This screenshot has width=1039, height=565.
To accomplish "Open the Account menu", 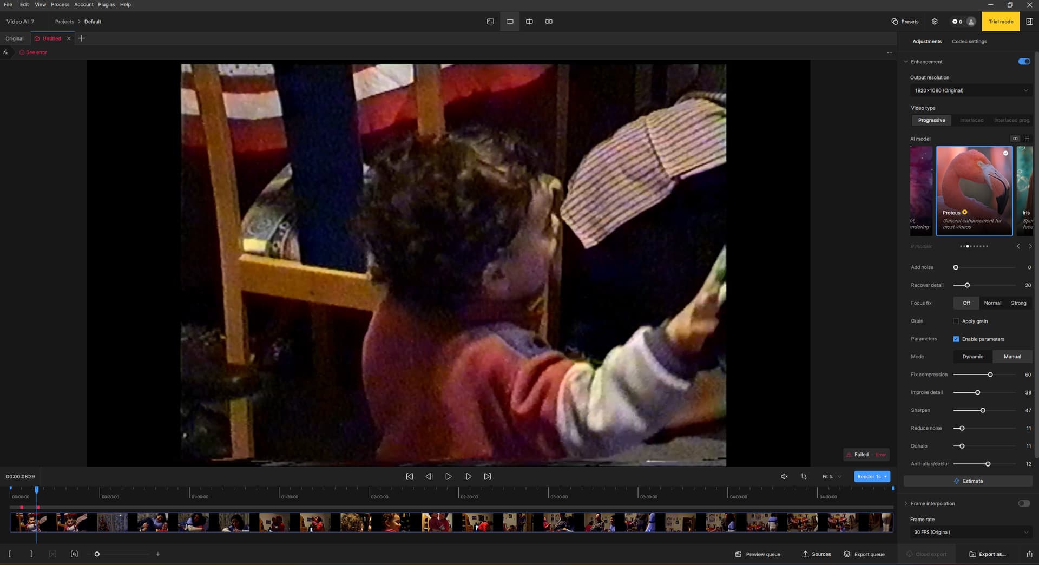I will tap(84, 4).
